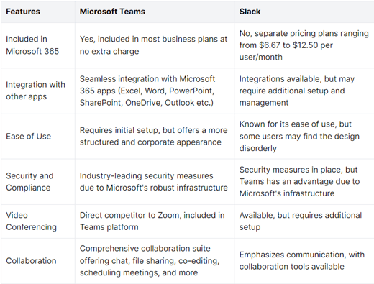Click Slack pricing cell with $6.67 to $12.50
This screenshot has width=374, height=284.
click(x=304, y=45)
